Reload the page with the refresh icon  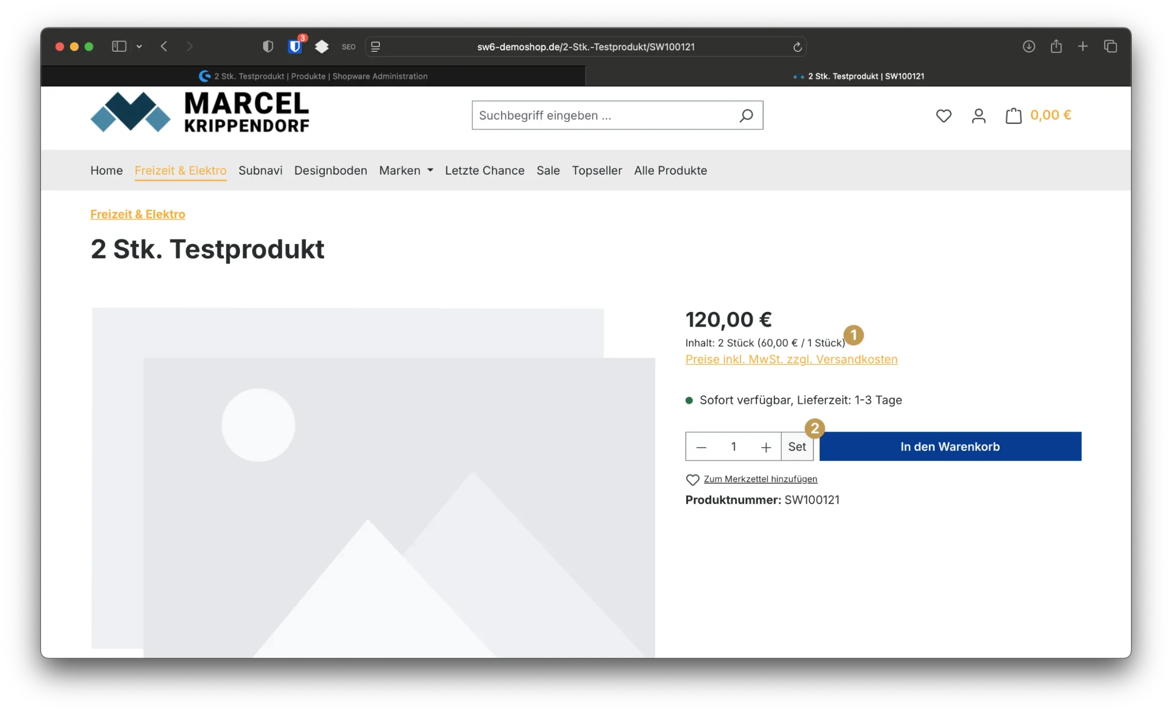point(798,47)
